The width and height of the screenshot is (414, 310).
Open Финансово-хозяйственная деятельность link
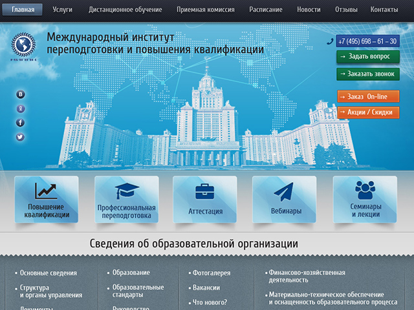coord(307,276)
